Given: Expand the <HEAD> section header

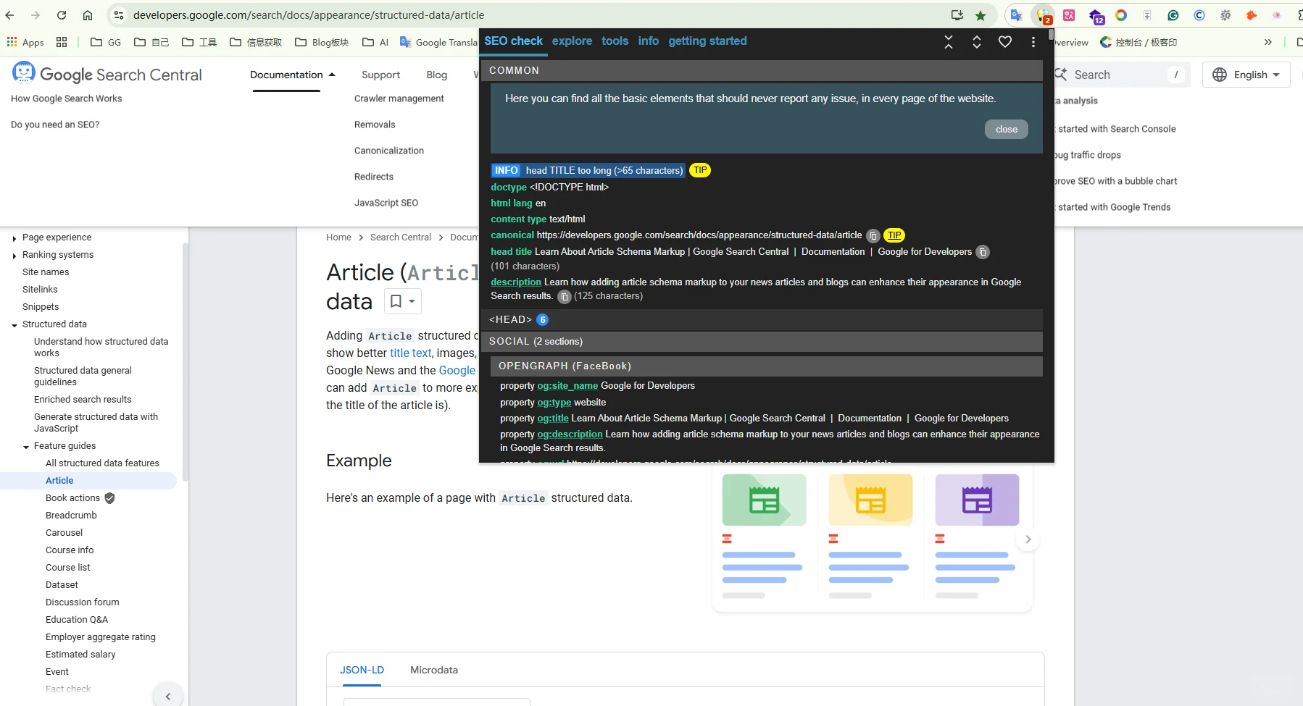Looking at the screenshot, I should click(x=761, y=319).
